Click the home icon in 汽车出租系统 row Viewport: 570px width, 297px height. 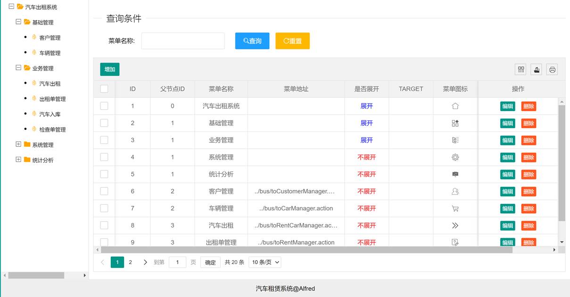pos(455,106)
